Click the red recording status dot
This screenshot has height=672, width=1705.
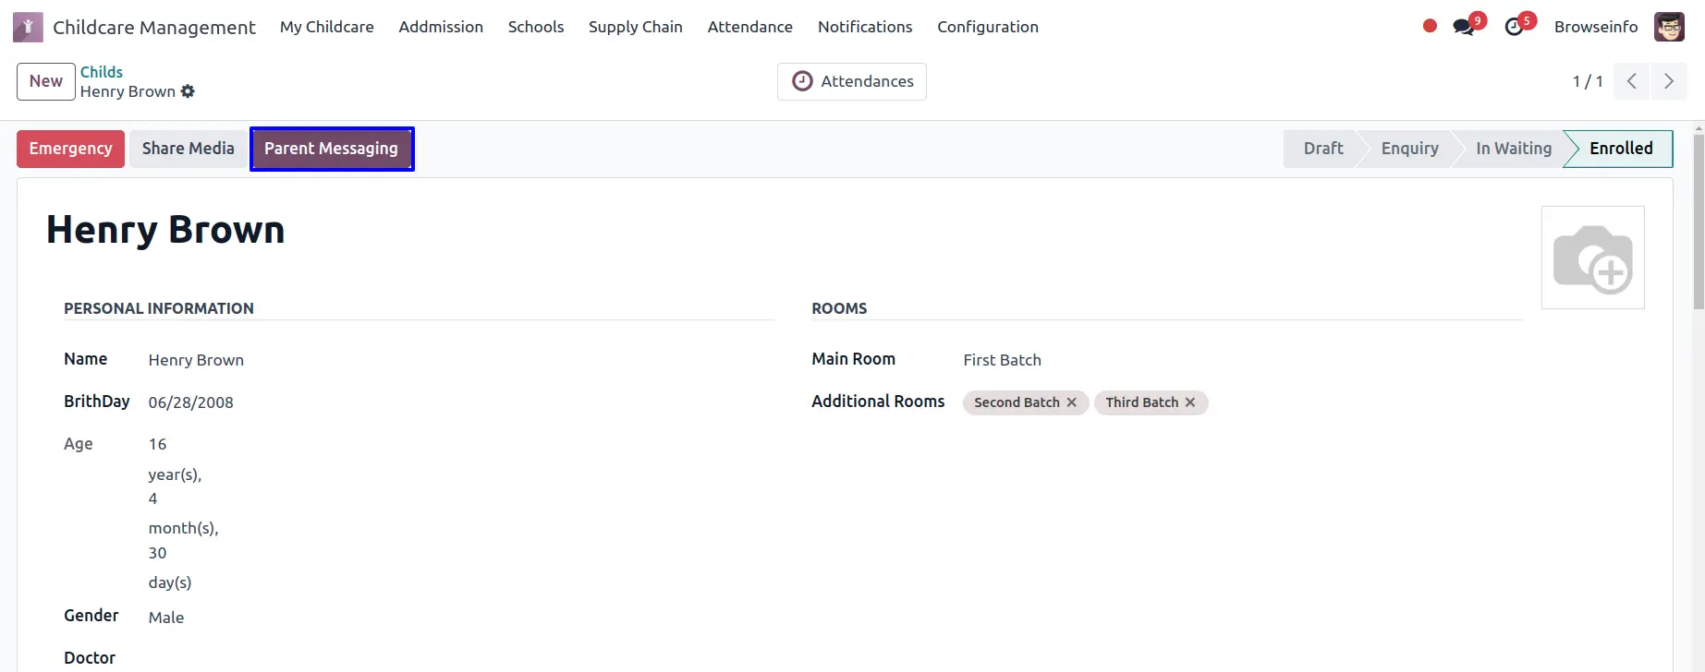[1430, 26]
